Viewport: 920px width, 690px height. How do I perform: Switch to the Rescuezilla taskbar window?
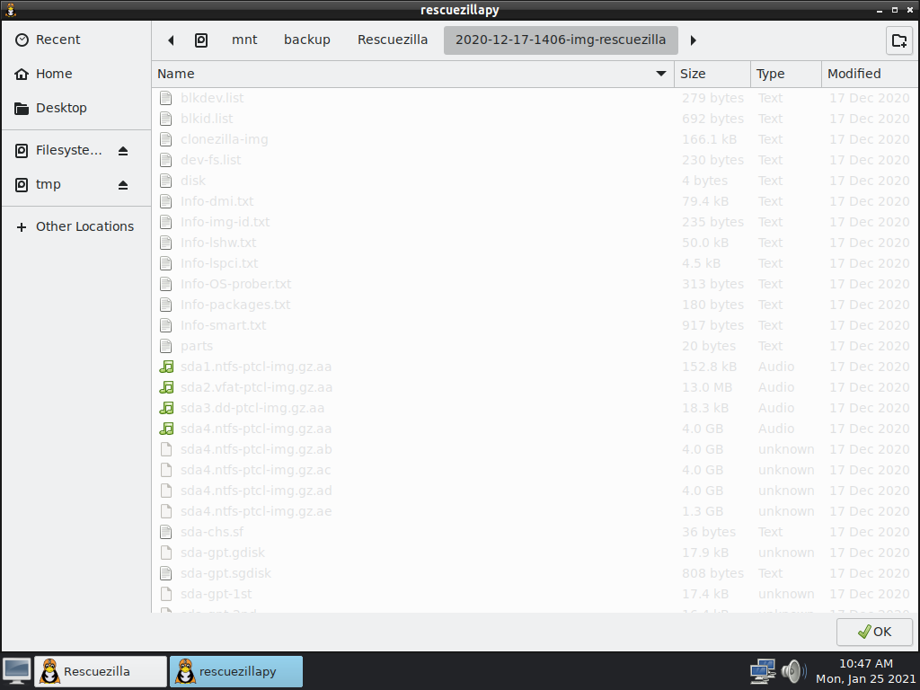(100, 671)
